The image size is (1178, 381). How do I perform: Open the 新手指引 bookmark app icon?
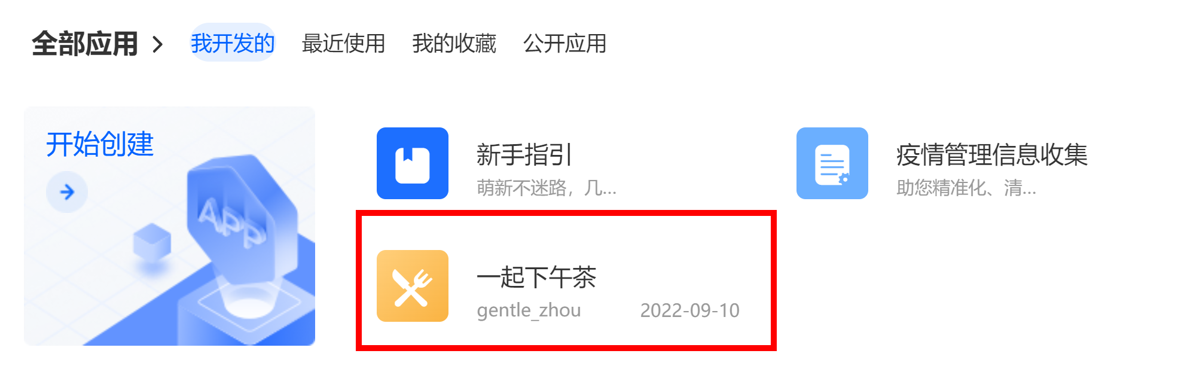click(x=413, y=163)
